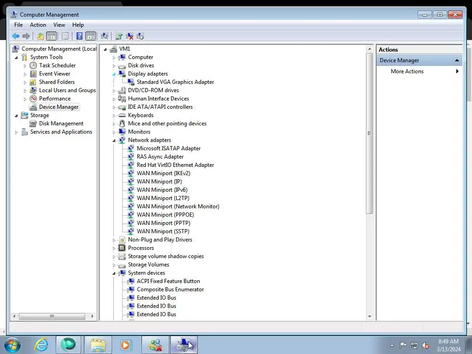Click the Mice and other pointing devices icon

(x=122, y=124)
